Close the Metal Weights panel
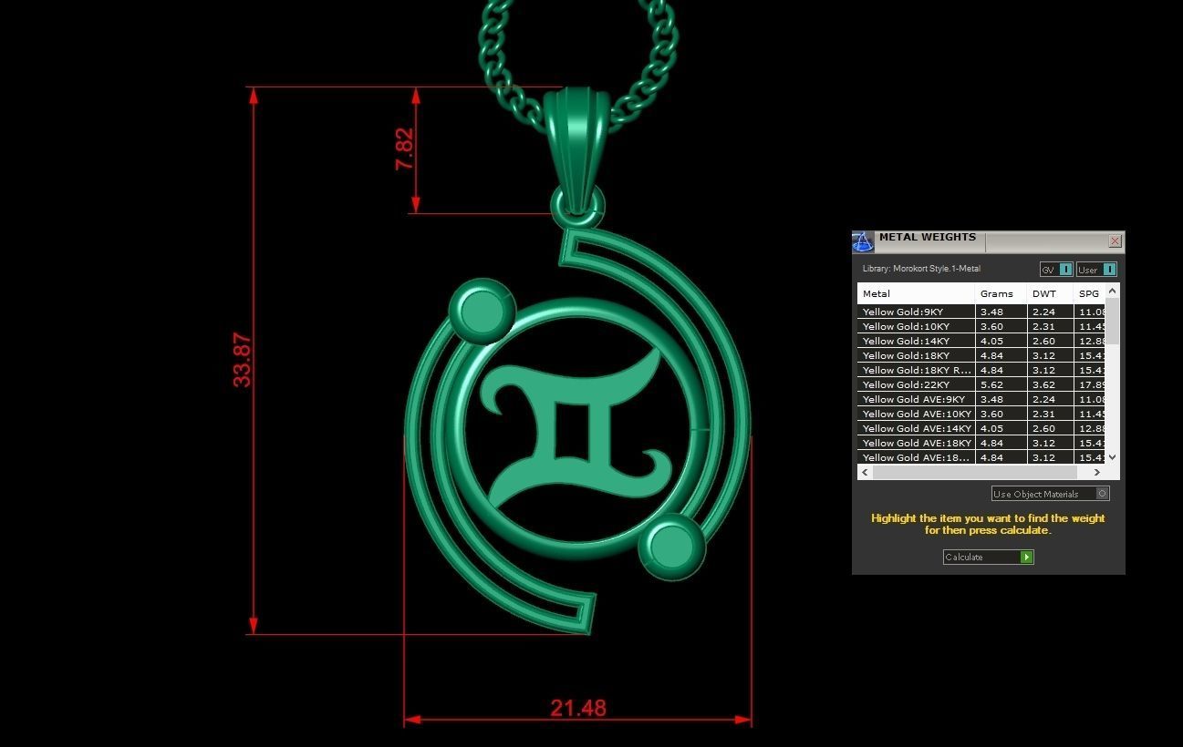1183x747 pixels. pos(1115,241)
